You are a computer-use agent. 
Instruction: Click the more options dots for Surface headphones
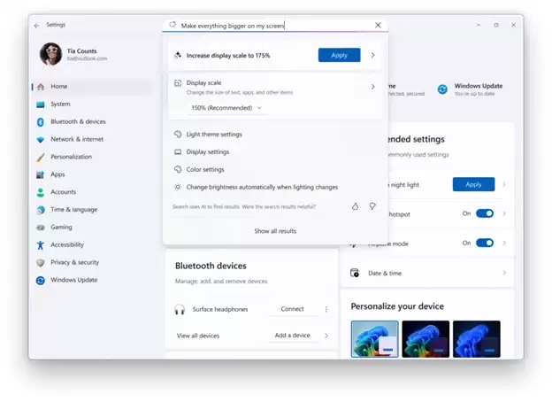(326, 309)
